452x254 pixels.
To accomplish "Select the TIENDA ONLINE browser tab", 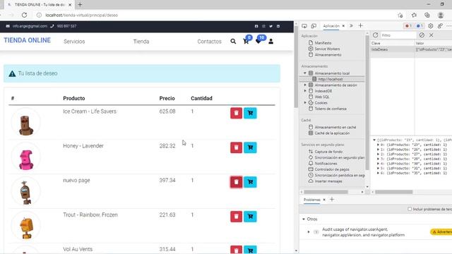I will pos(40,5).
